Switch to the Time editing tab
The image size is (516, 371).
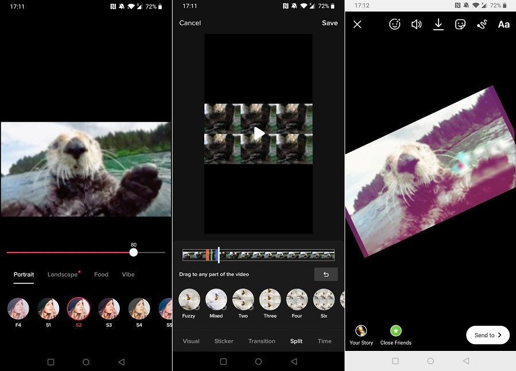[x=324, y=341]
